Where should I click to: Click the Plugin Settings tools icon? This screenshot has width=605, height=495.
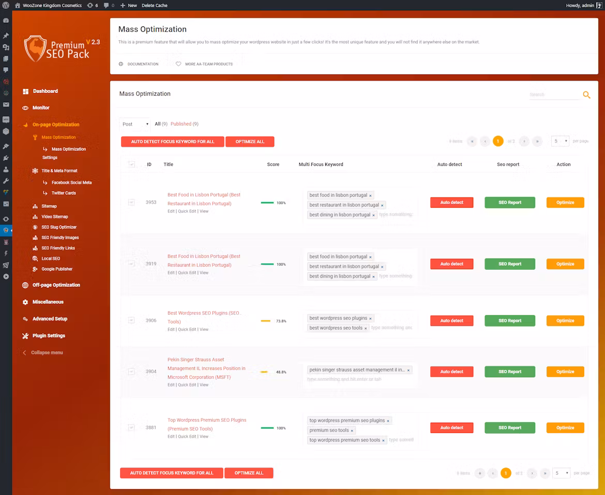[25, 336]
